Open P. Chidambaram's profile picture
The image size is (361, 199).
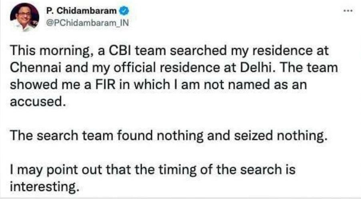pyautogui.click(x=25, y=18)
